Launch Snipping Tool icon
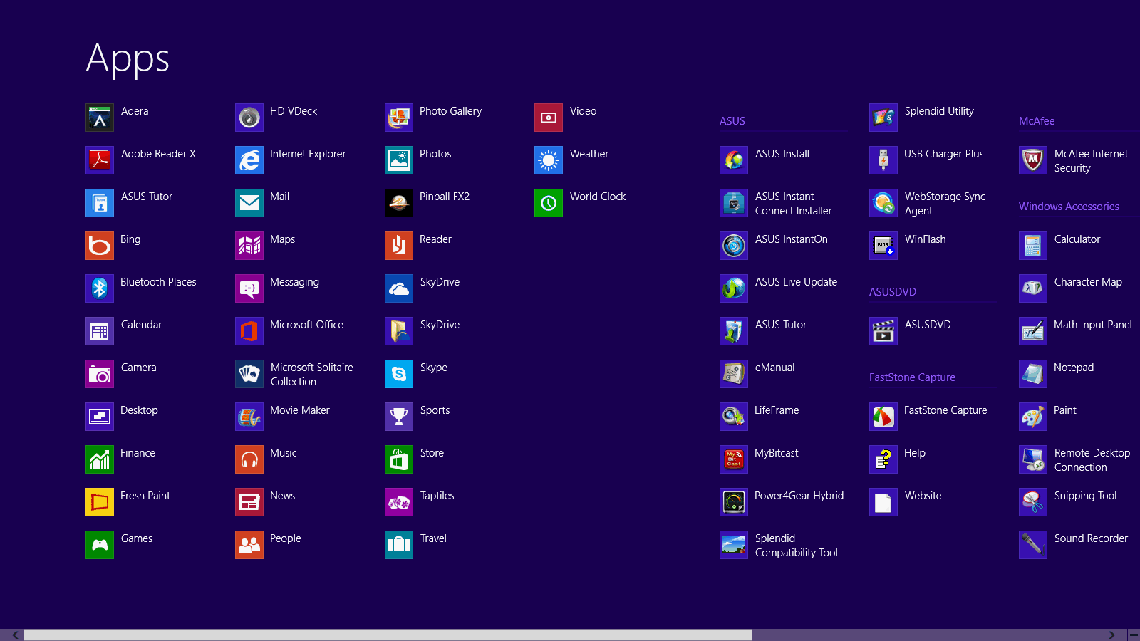 click(1033, 502)
